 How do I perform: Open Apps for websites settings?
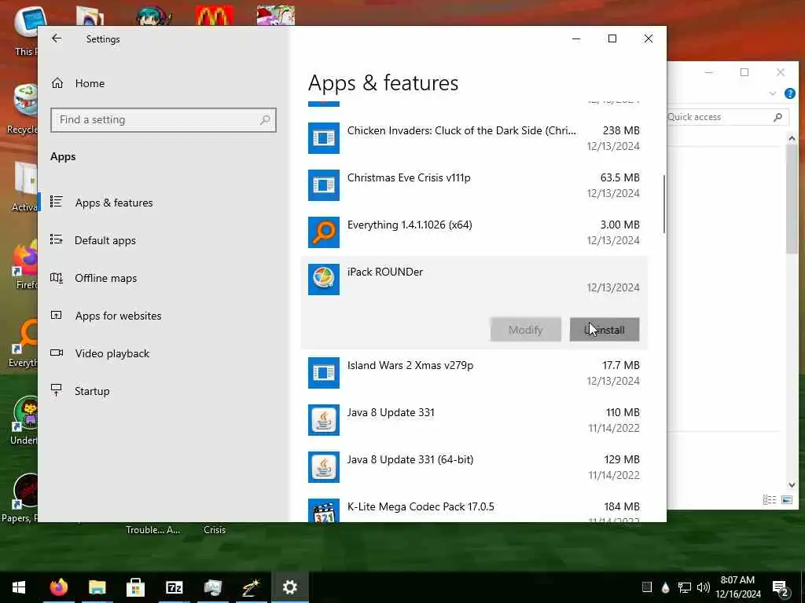tap(118, 316)
